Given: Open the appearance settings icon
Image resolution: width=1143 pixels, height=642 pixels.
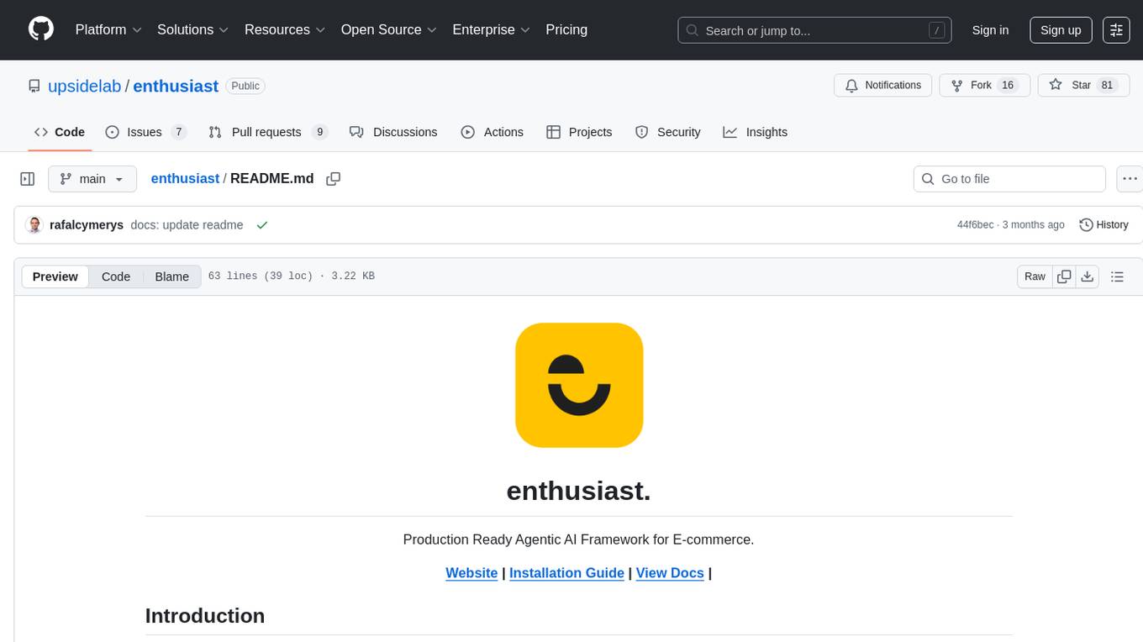Looking at the screenshot, I should pyautogui.click(x=1116, y=30).
